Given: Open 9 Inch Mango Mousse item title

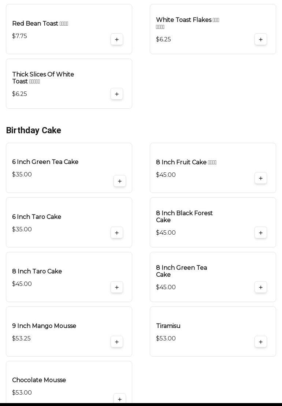Looking at the screenshot, I should pyautogui.click(x=44, y=326).
